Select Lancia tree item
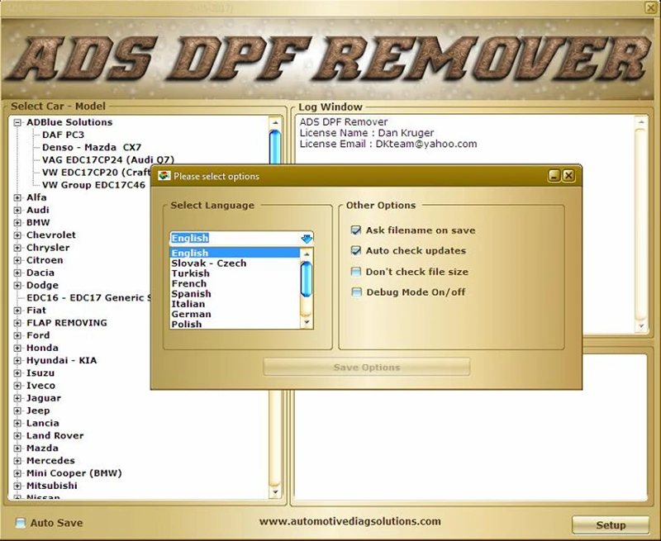 (x=43, y=424)
